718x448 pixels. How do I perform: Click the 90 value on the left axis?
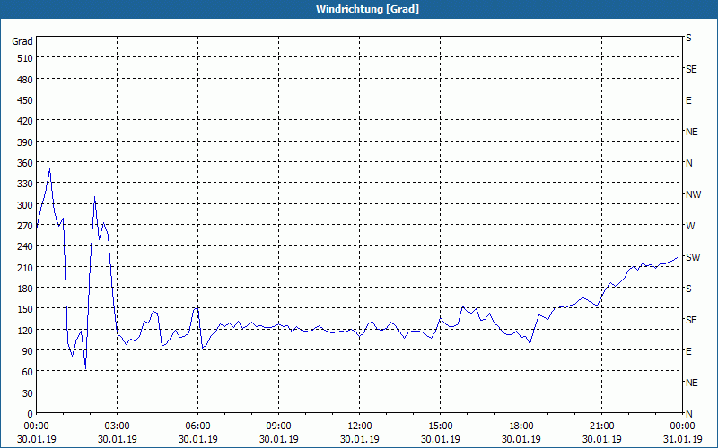point(28,351)
